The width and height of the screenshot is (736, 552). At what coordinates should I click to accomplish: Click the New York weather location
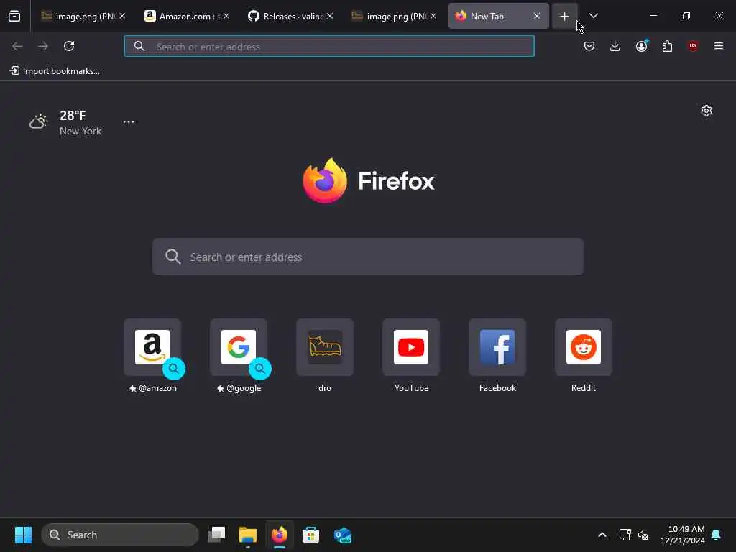pos(80,131)
